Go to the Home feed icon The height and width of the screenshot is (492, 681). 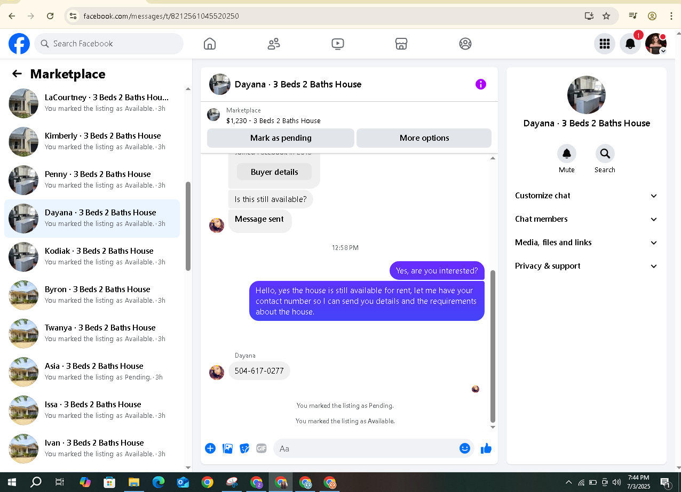[x=210, y=44]
